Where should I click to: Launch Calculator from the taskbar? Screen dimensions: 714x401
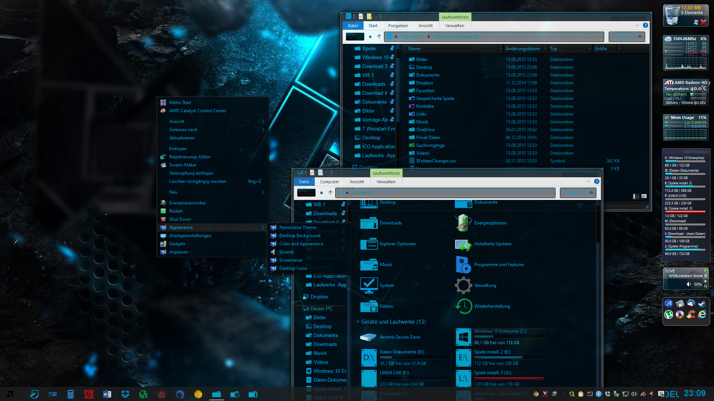coord(70,394)
